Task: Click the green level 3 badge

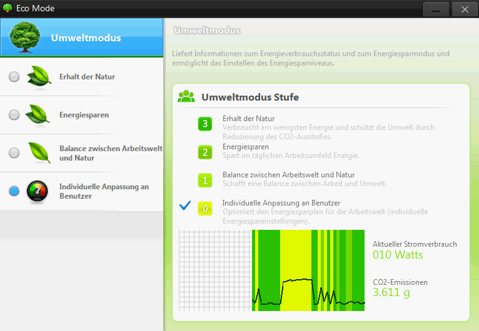Action: coord(205,124)
